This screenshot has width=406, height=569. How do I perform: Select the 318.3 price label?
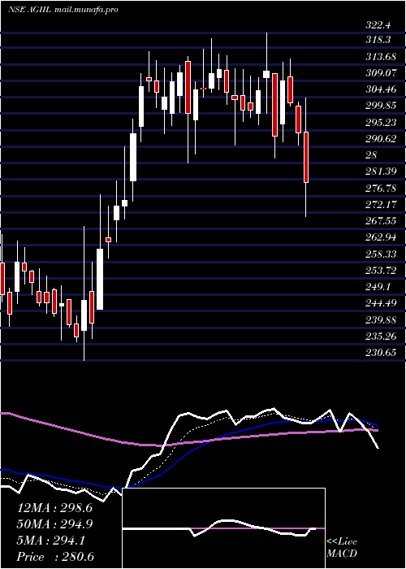click(378, 40)
